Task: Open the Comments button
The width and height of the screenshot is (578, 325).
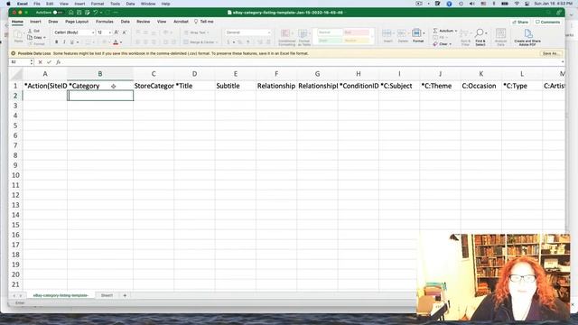Action: tap(547, 22)
